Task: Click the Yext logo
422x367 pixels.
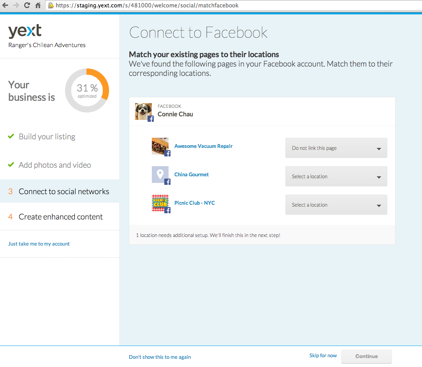Action: tap(25, 31)
